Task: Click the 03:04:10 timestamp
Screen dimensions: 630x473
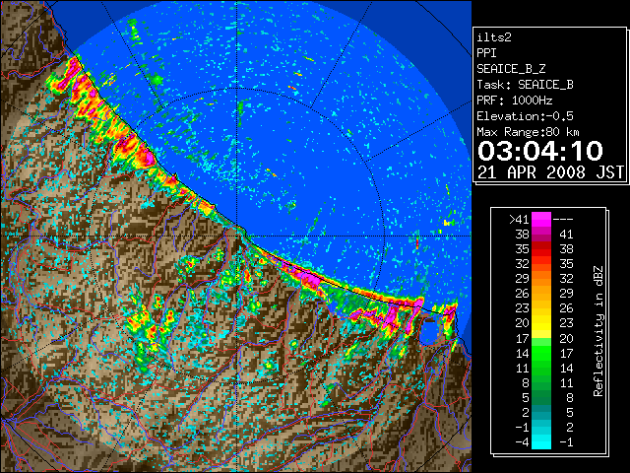Action: tap(540, 151)
